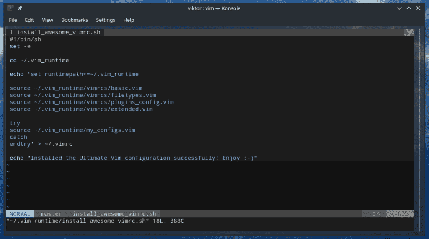Image resolution: width=429 pixels, height=239 pixels.
Task: Click the 5% position indicator in statusline
Action: coord(376,214)
